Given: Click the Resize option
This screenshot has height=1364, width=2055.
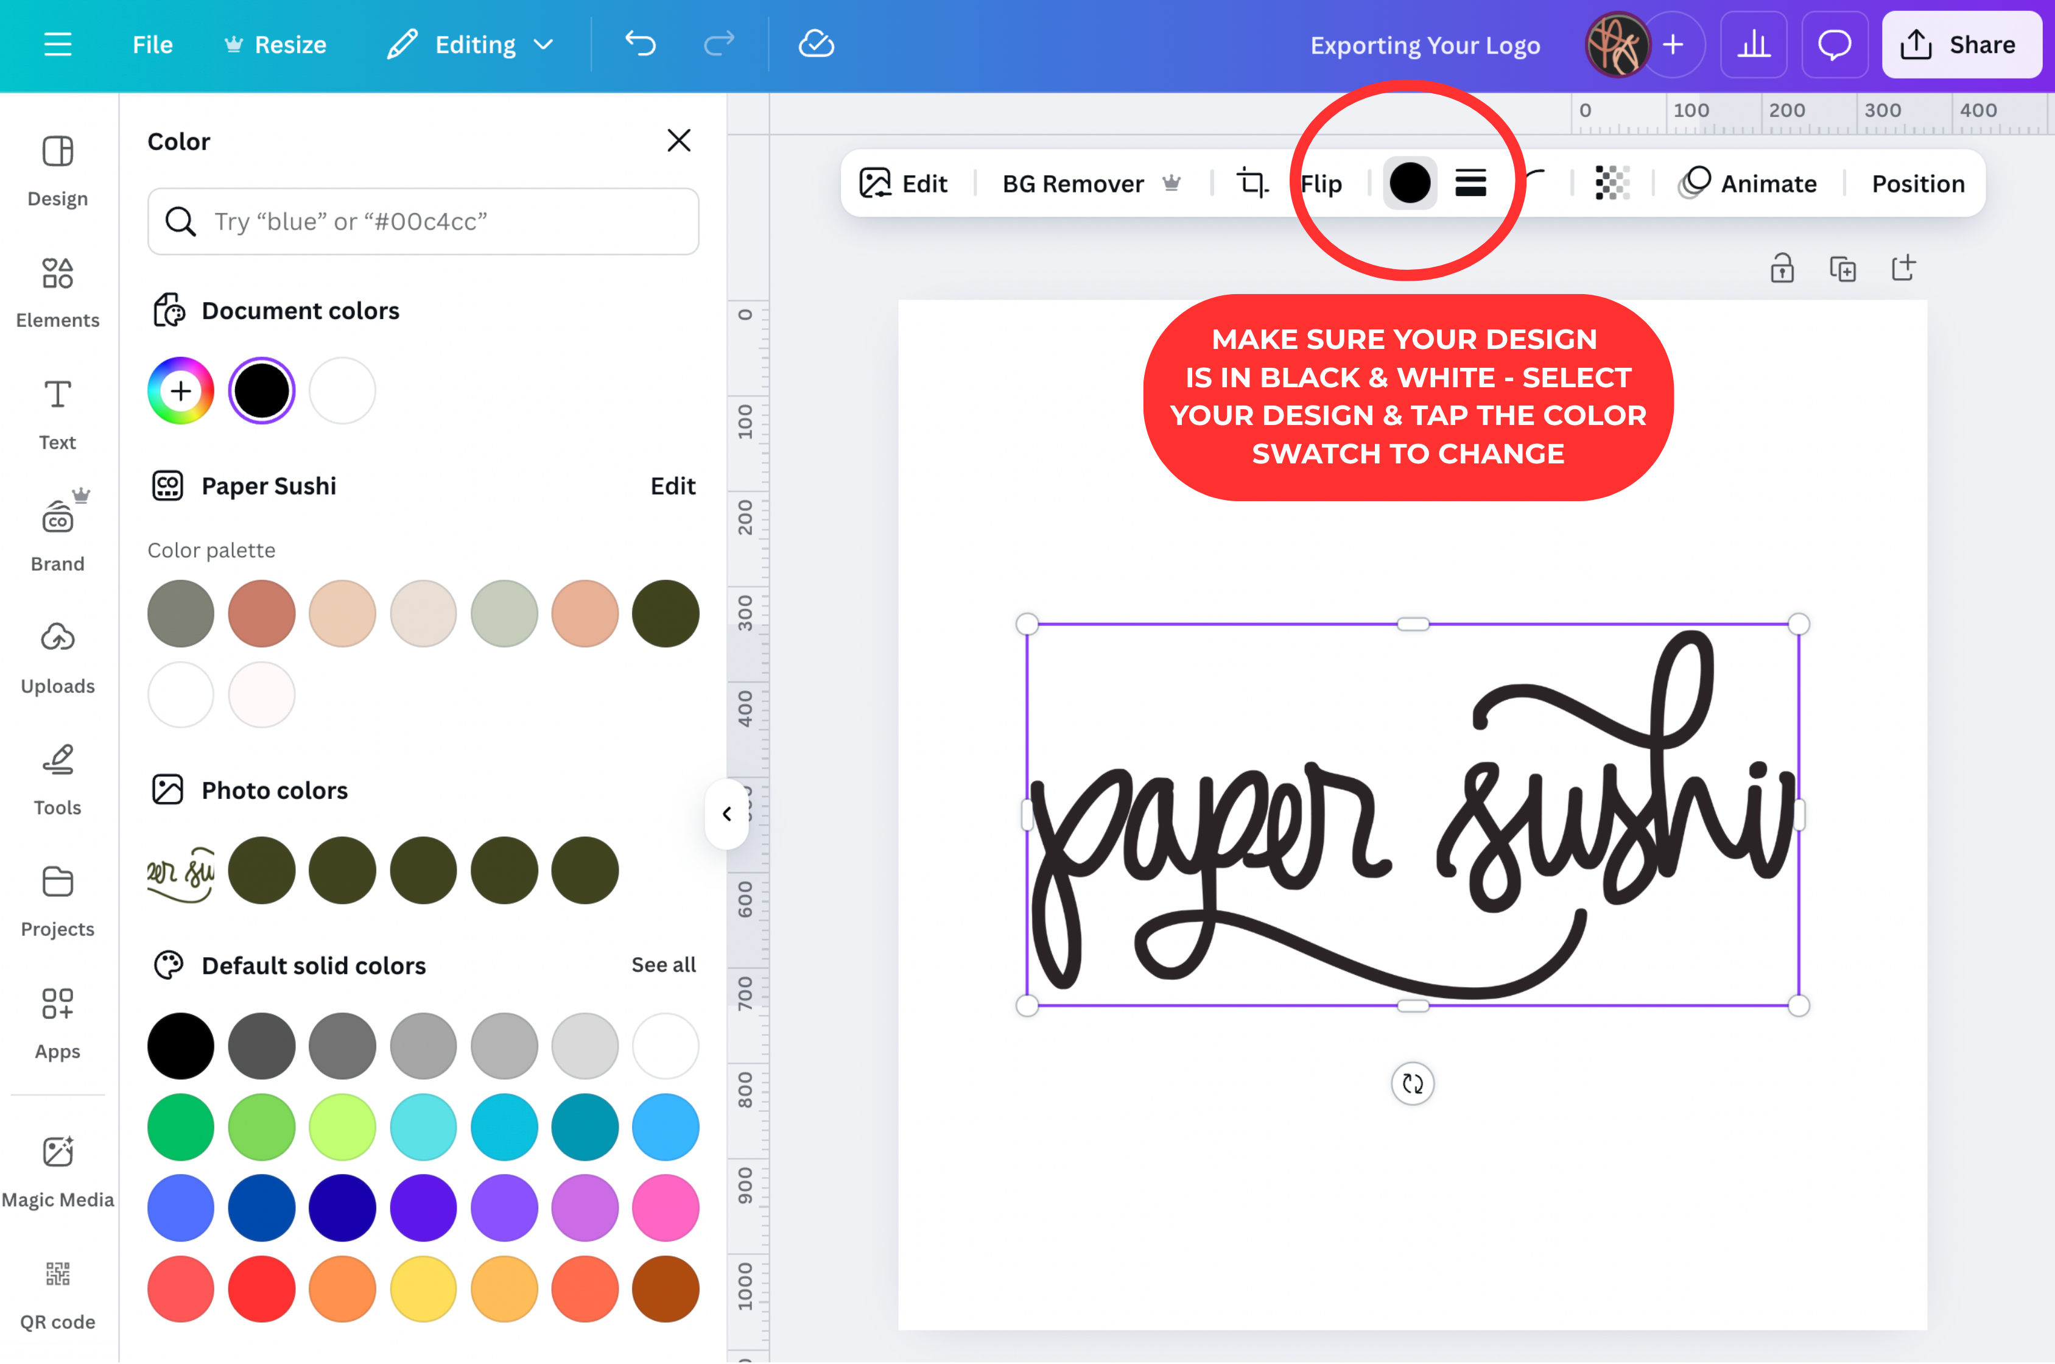Looking at the screenshot, I should [x=275, y=44].
